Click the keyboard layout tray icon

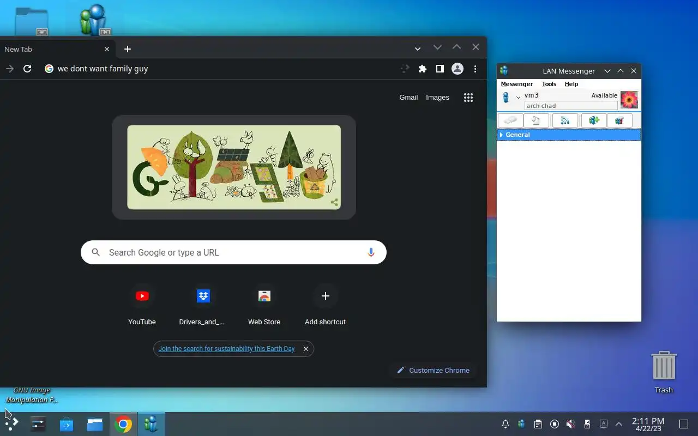tap(604, 424)
